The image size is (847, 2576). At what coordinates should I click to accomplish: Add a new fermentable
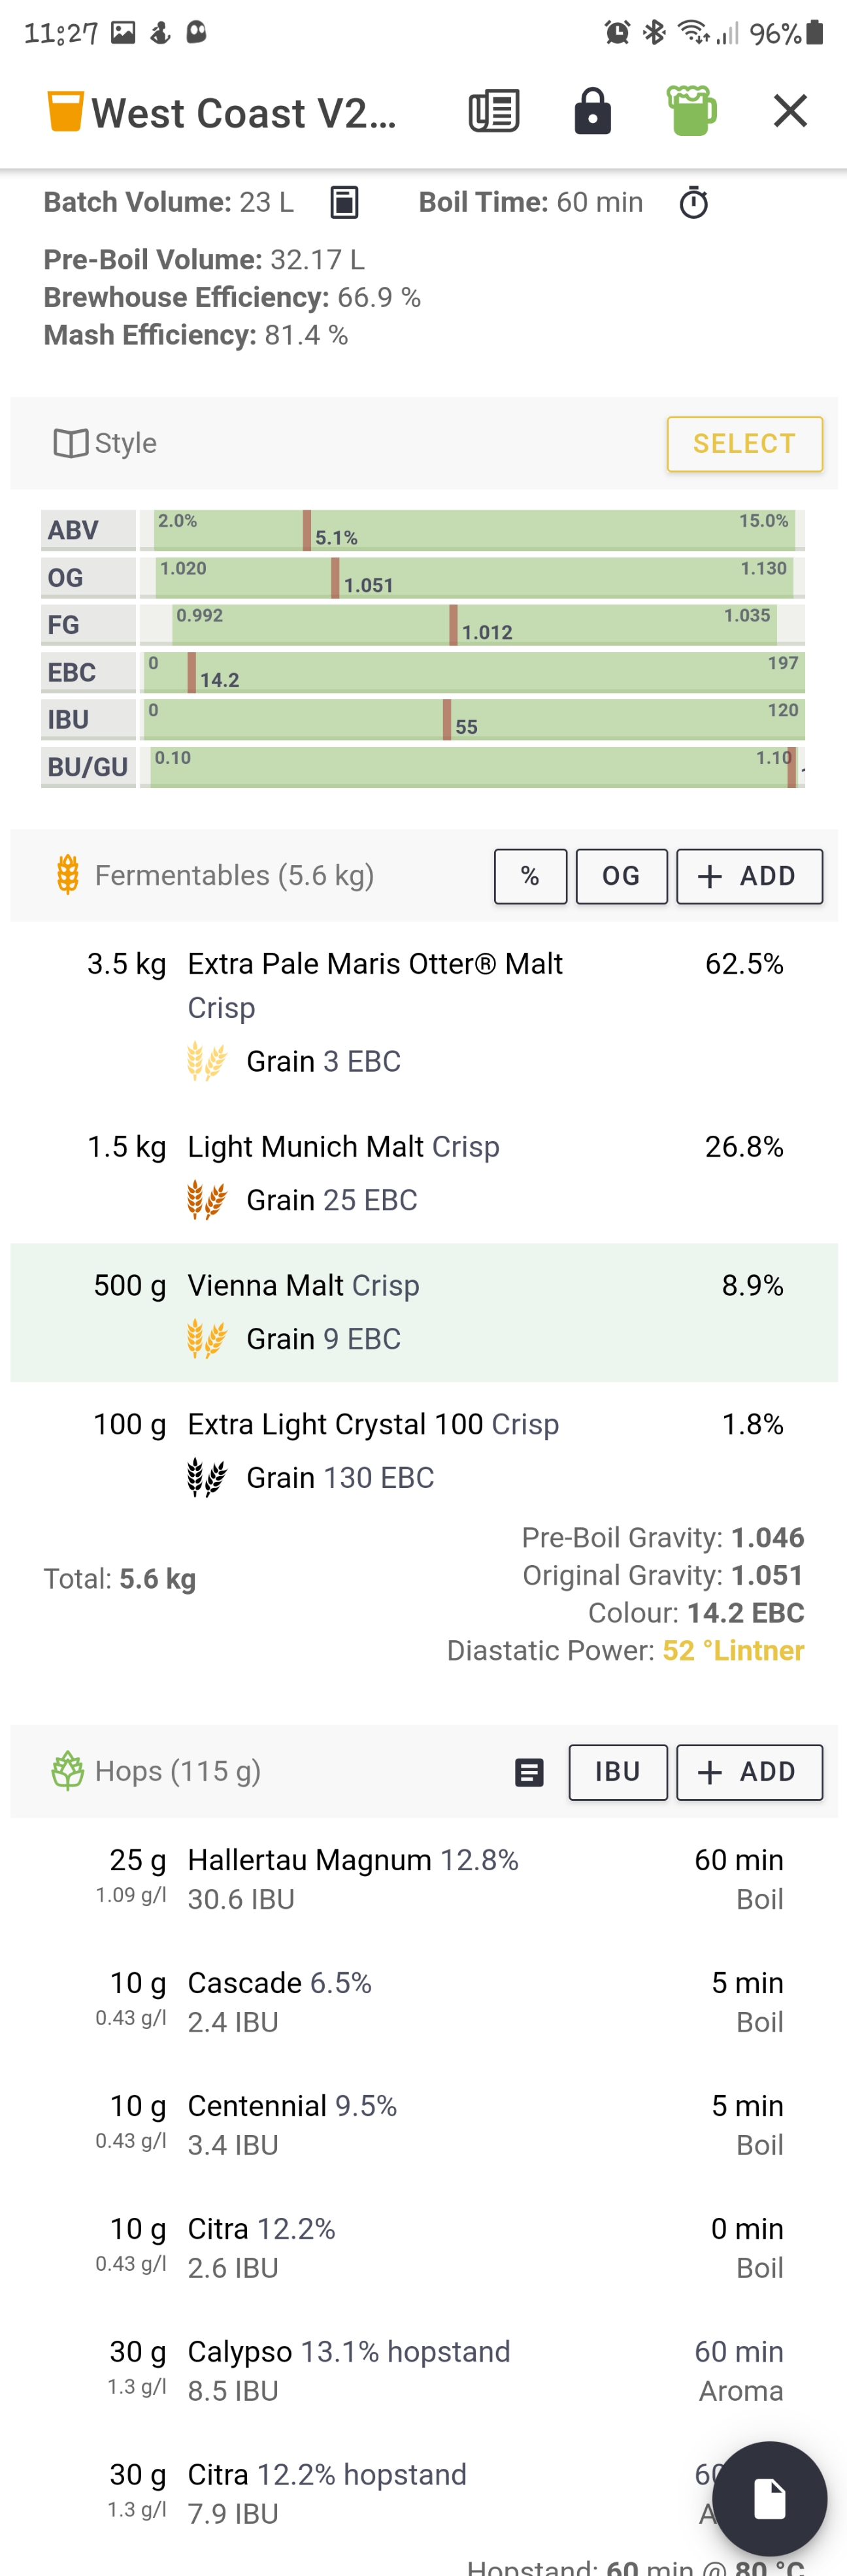[x=749, y=876]
